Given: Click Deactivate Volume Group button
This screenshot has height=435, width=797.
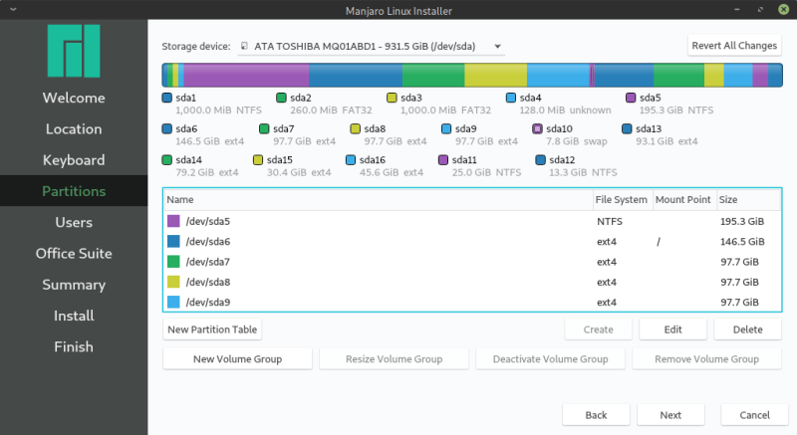Looking at the screenshot, I should [x=551, y=359].
